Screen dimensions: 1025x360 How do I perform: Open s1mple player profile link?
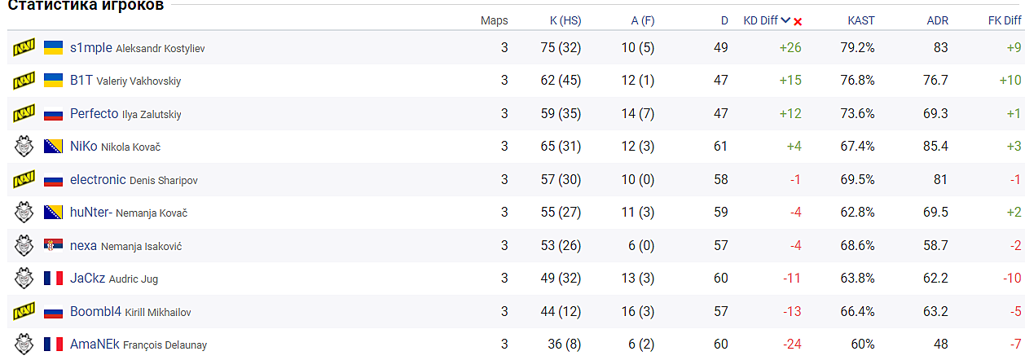point(91,48)
